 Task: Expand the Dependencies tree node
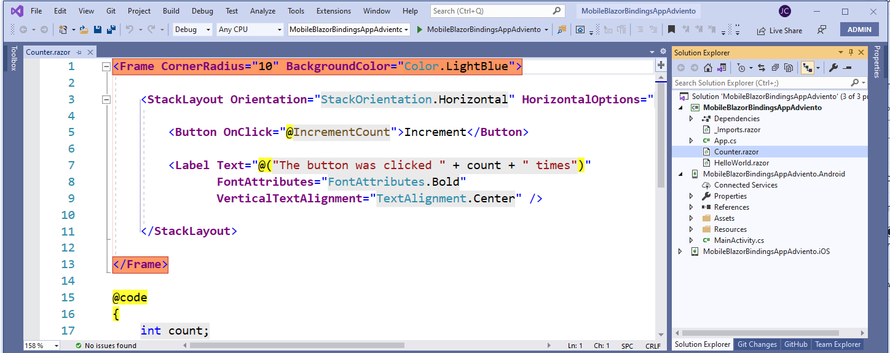[x=691, y=119]
